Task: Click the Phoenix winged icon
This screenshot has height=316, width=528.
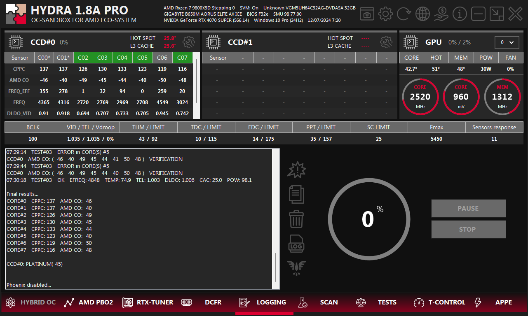Action: 296,268
